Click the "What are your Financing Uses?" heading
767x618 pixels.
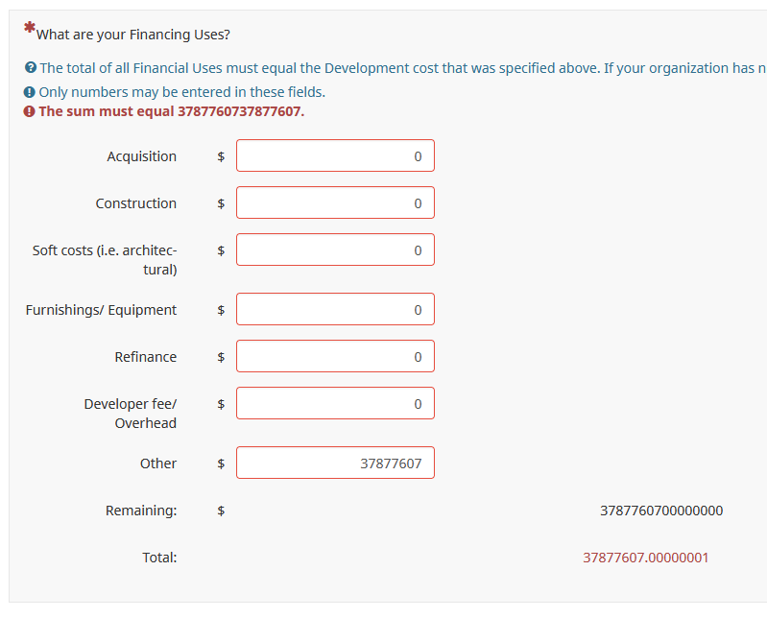(x=132, y=36)
